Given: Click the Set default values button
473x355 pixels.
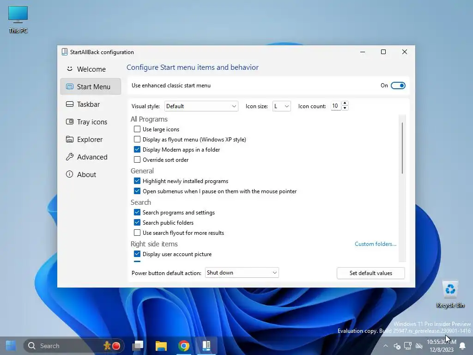Looking at the screenshot, I should 371,273.
